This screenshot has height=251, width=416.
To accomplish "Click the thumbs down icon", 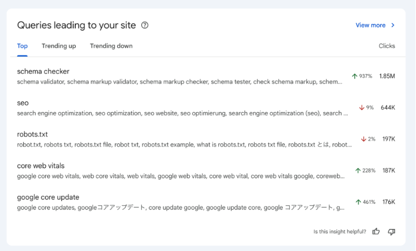I will click(391, 232).
